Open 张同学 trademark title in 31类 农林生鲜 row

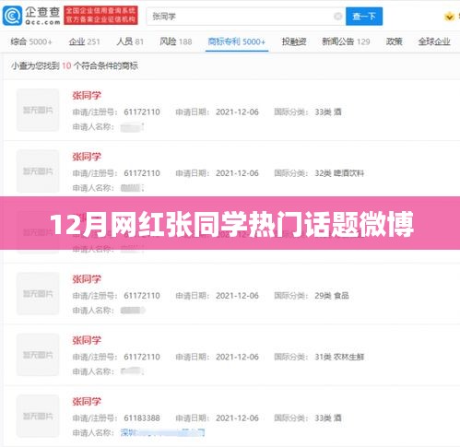87,340
